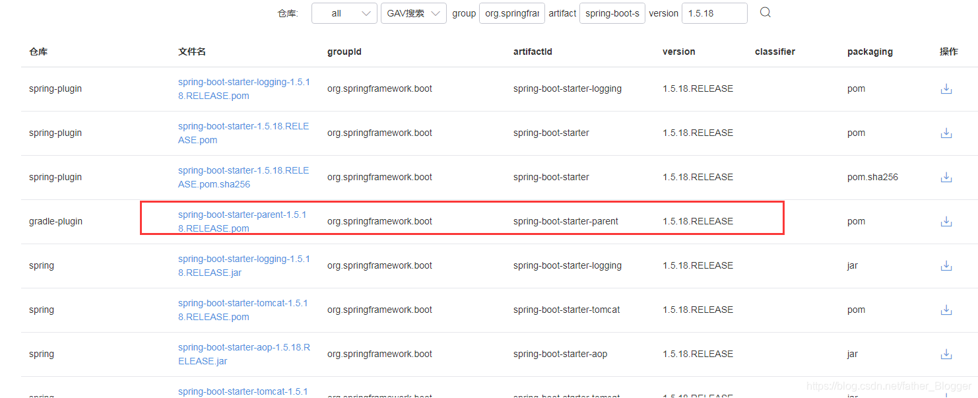Image resolution: width=978 pixels, height=398 pixels.
Task: Open spring-boot-starter-tomcat-1.5.18.RELEASE.pom link
Action: tap(243, 310)
